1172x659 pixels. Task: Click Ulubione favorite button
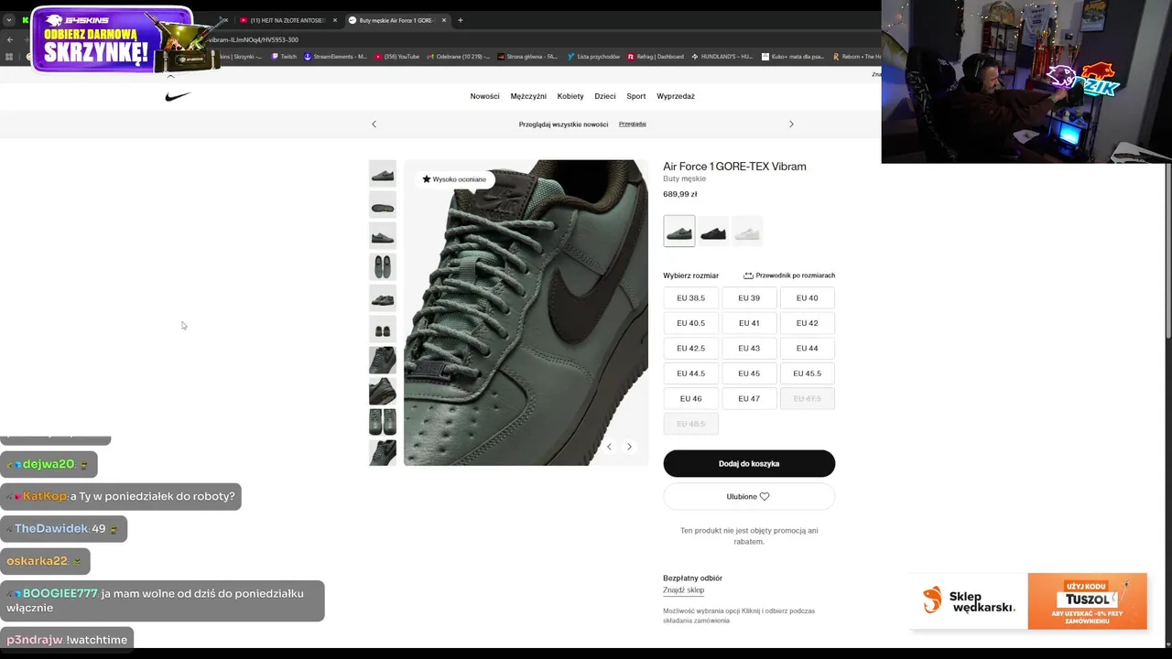(749, 497)
